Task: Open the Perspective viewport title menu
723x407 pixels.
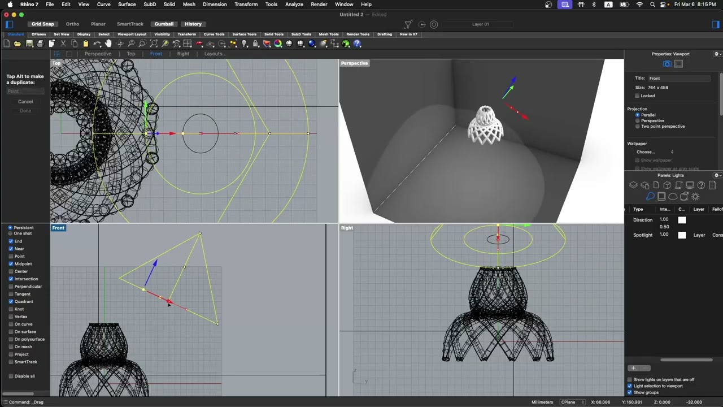Action: click(354, 63)
